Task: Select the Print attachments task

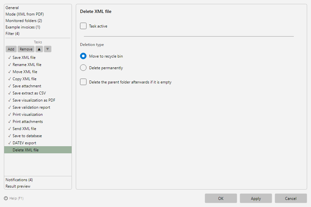Action: tap(38, 122)
